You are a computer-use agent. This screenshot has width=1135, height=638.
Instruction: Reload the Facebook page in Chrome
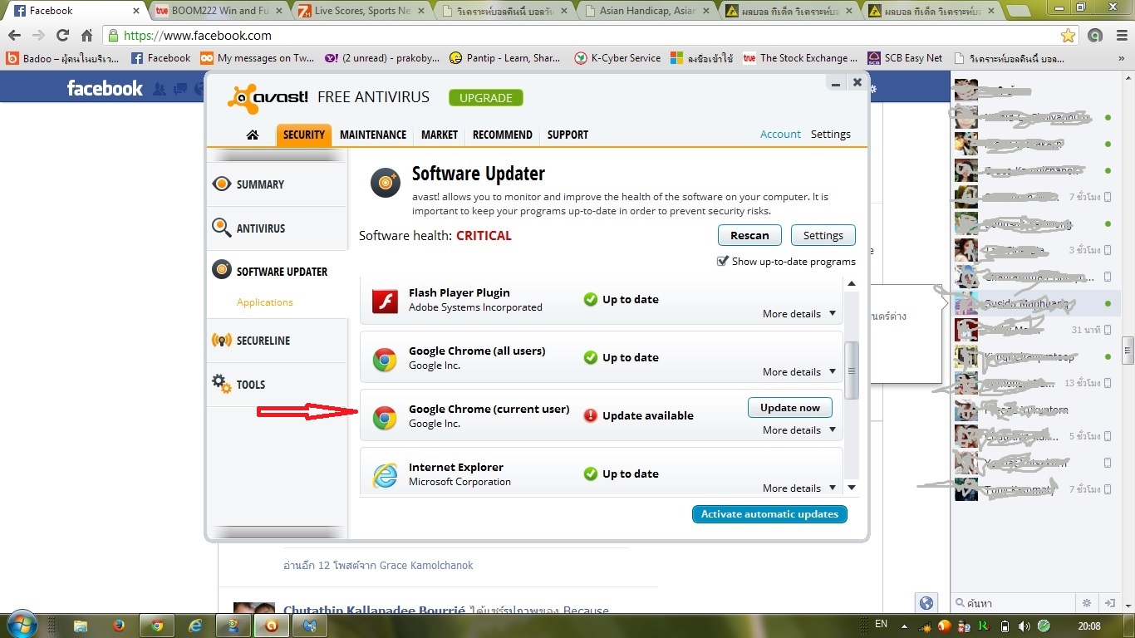pos(62,36)
